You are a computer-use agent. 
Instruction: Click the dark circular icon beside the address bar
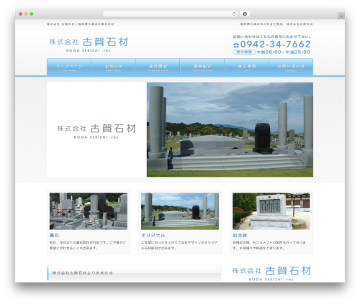tap(245, 14)
